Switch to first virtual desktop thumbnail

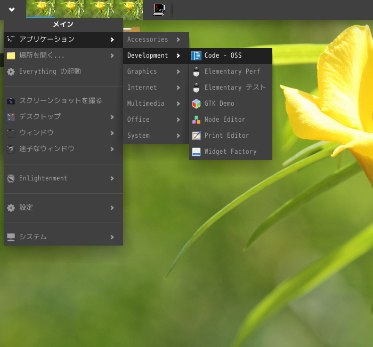point(40,9)
